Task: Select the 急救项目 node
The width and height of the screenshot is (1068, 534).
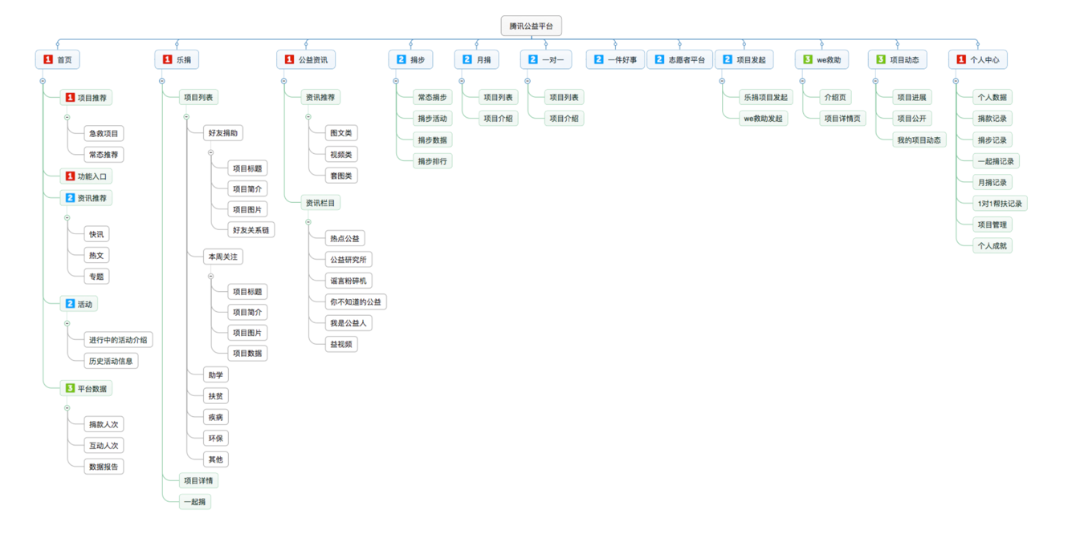Action: [104, 133]
